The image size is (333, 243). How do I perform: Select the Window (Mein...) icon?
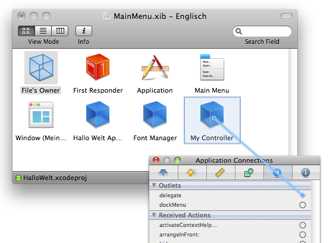41,115
